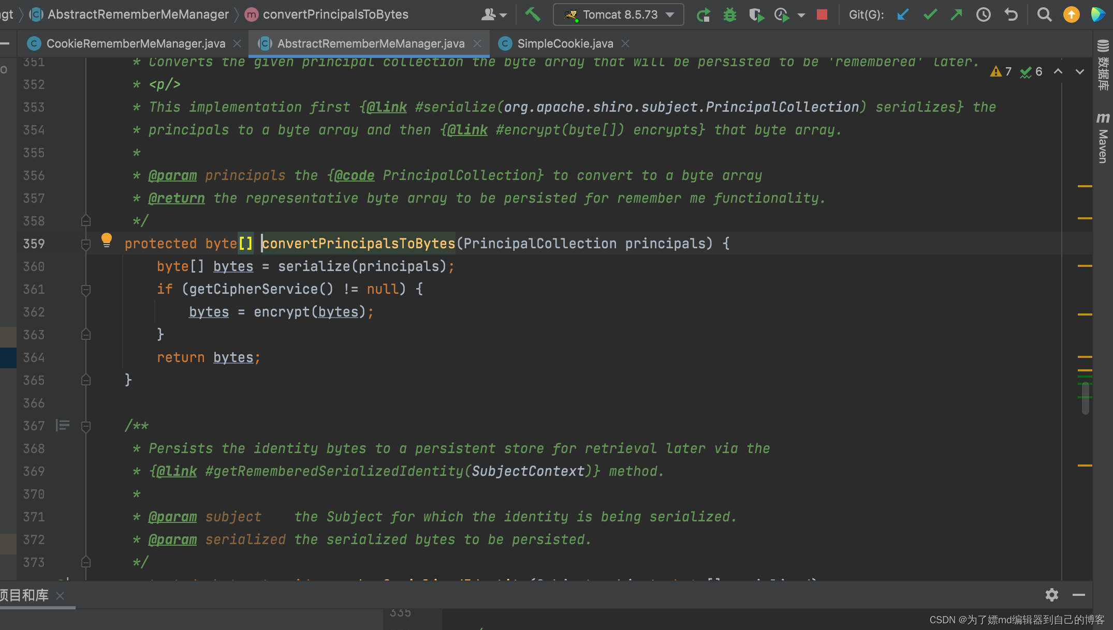Click getCipherService() on line 361
Screen dimensions: 1113x630
(x=261, y=289)
